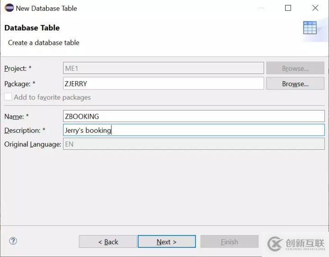Click the 'Name: *' label

pyautogui.click(x=16, y=116)
